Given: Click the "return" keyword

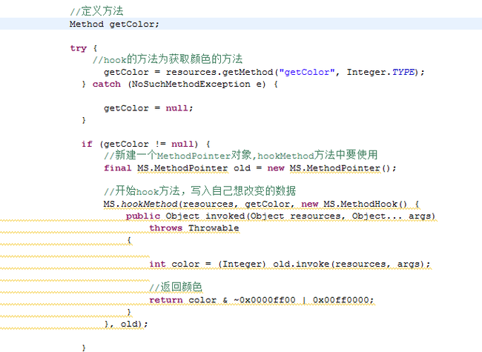Looking at the screenshot, I should tap(166, 300).
